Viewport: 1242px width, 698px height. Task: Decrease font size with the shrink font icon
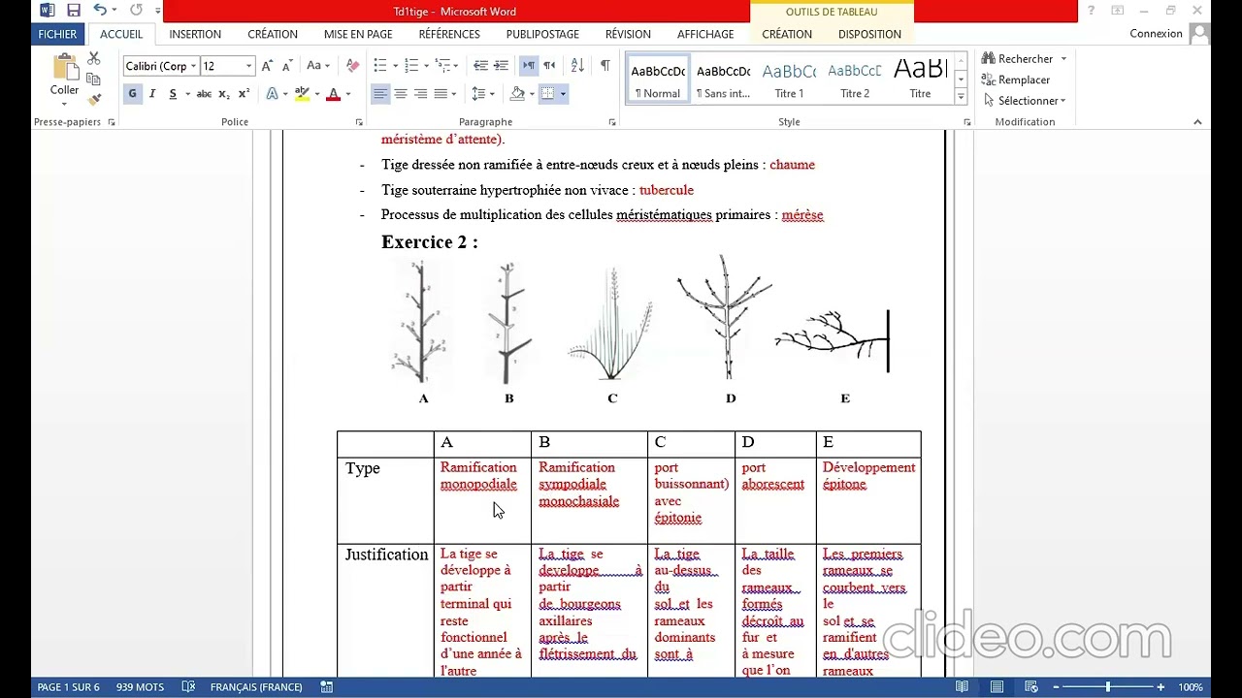tap(287, 66)
